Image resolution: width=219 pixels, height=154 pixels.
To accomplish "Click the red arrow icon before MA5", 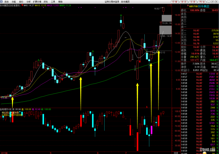I will pos(22,5).
